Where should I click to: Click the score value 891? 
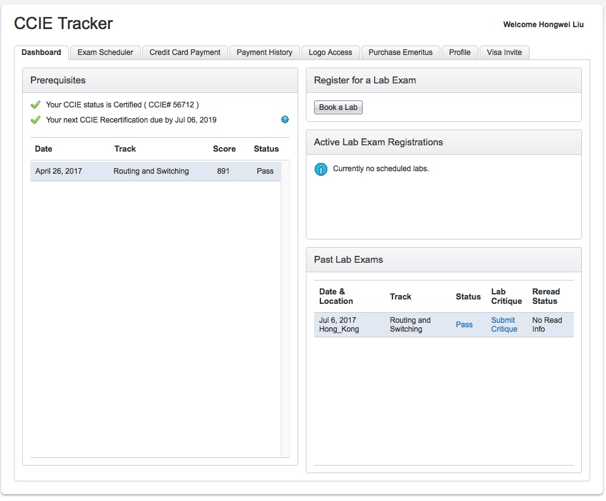[x=223, y=171]
